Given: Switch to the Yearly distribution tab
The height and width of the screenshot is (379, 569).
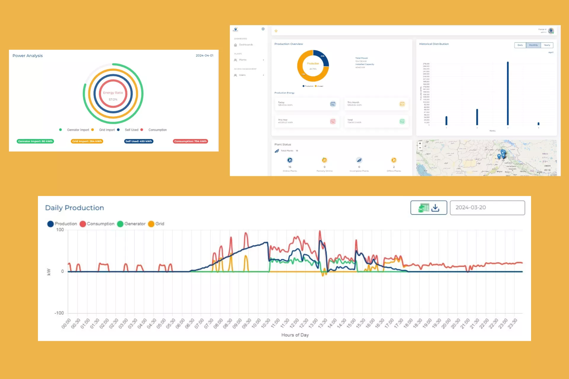Looking at the screenshot, I should click(547, 45).
